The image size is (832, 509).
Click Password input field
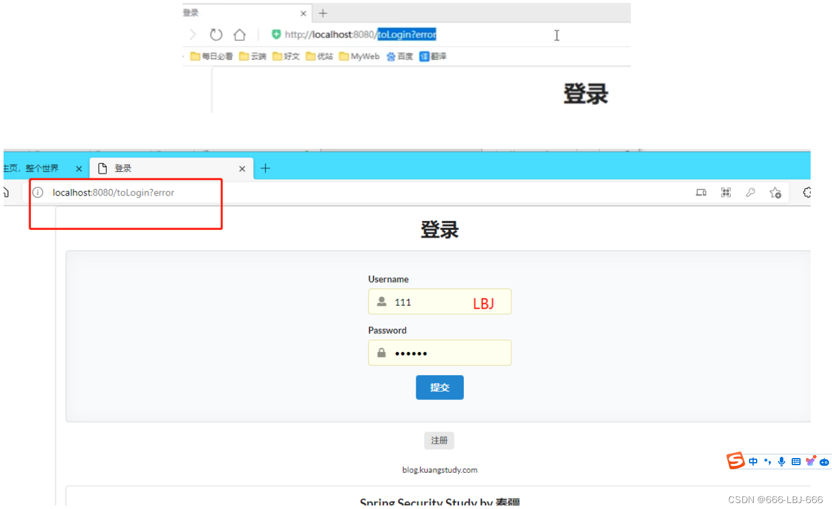click(439, 353)
